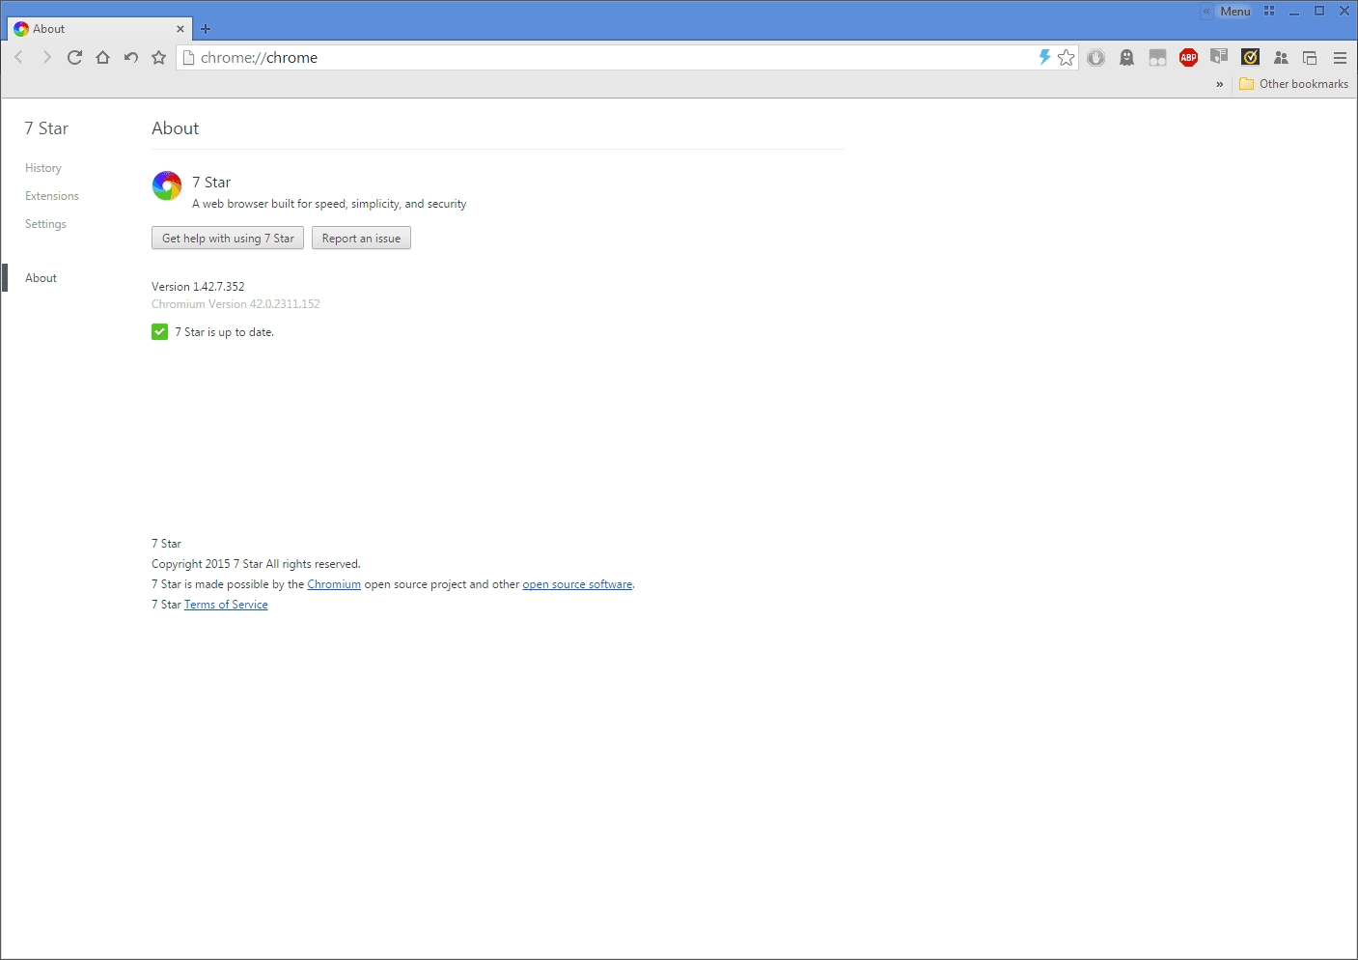Open History from the sidebar

tap(43, 168)
